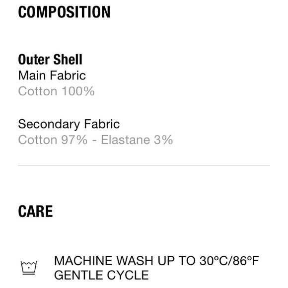Click the MACHINE WASH UP TO 30°C/86°F text
The image size is (288, 288).
pyautogui.click(x=156, y=261)
